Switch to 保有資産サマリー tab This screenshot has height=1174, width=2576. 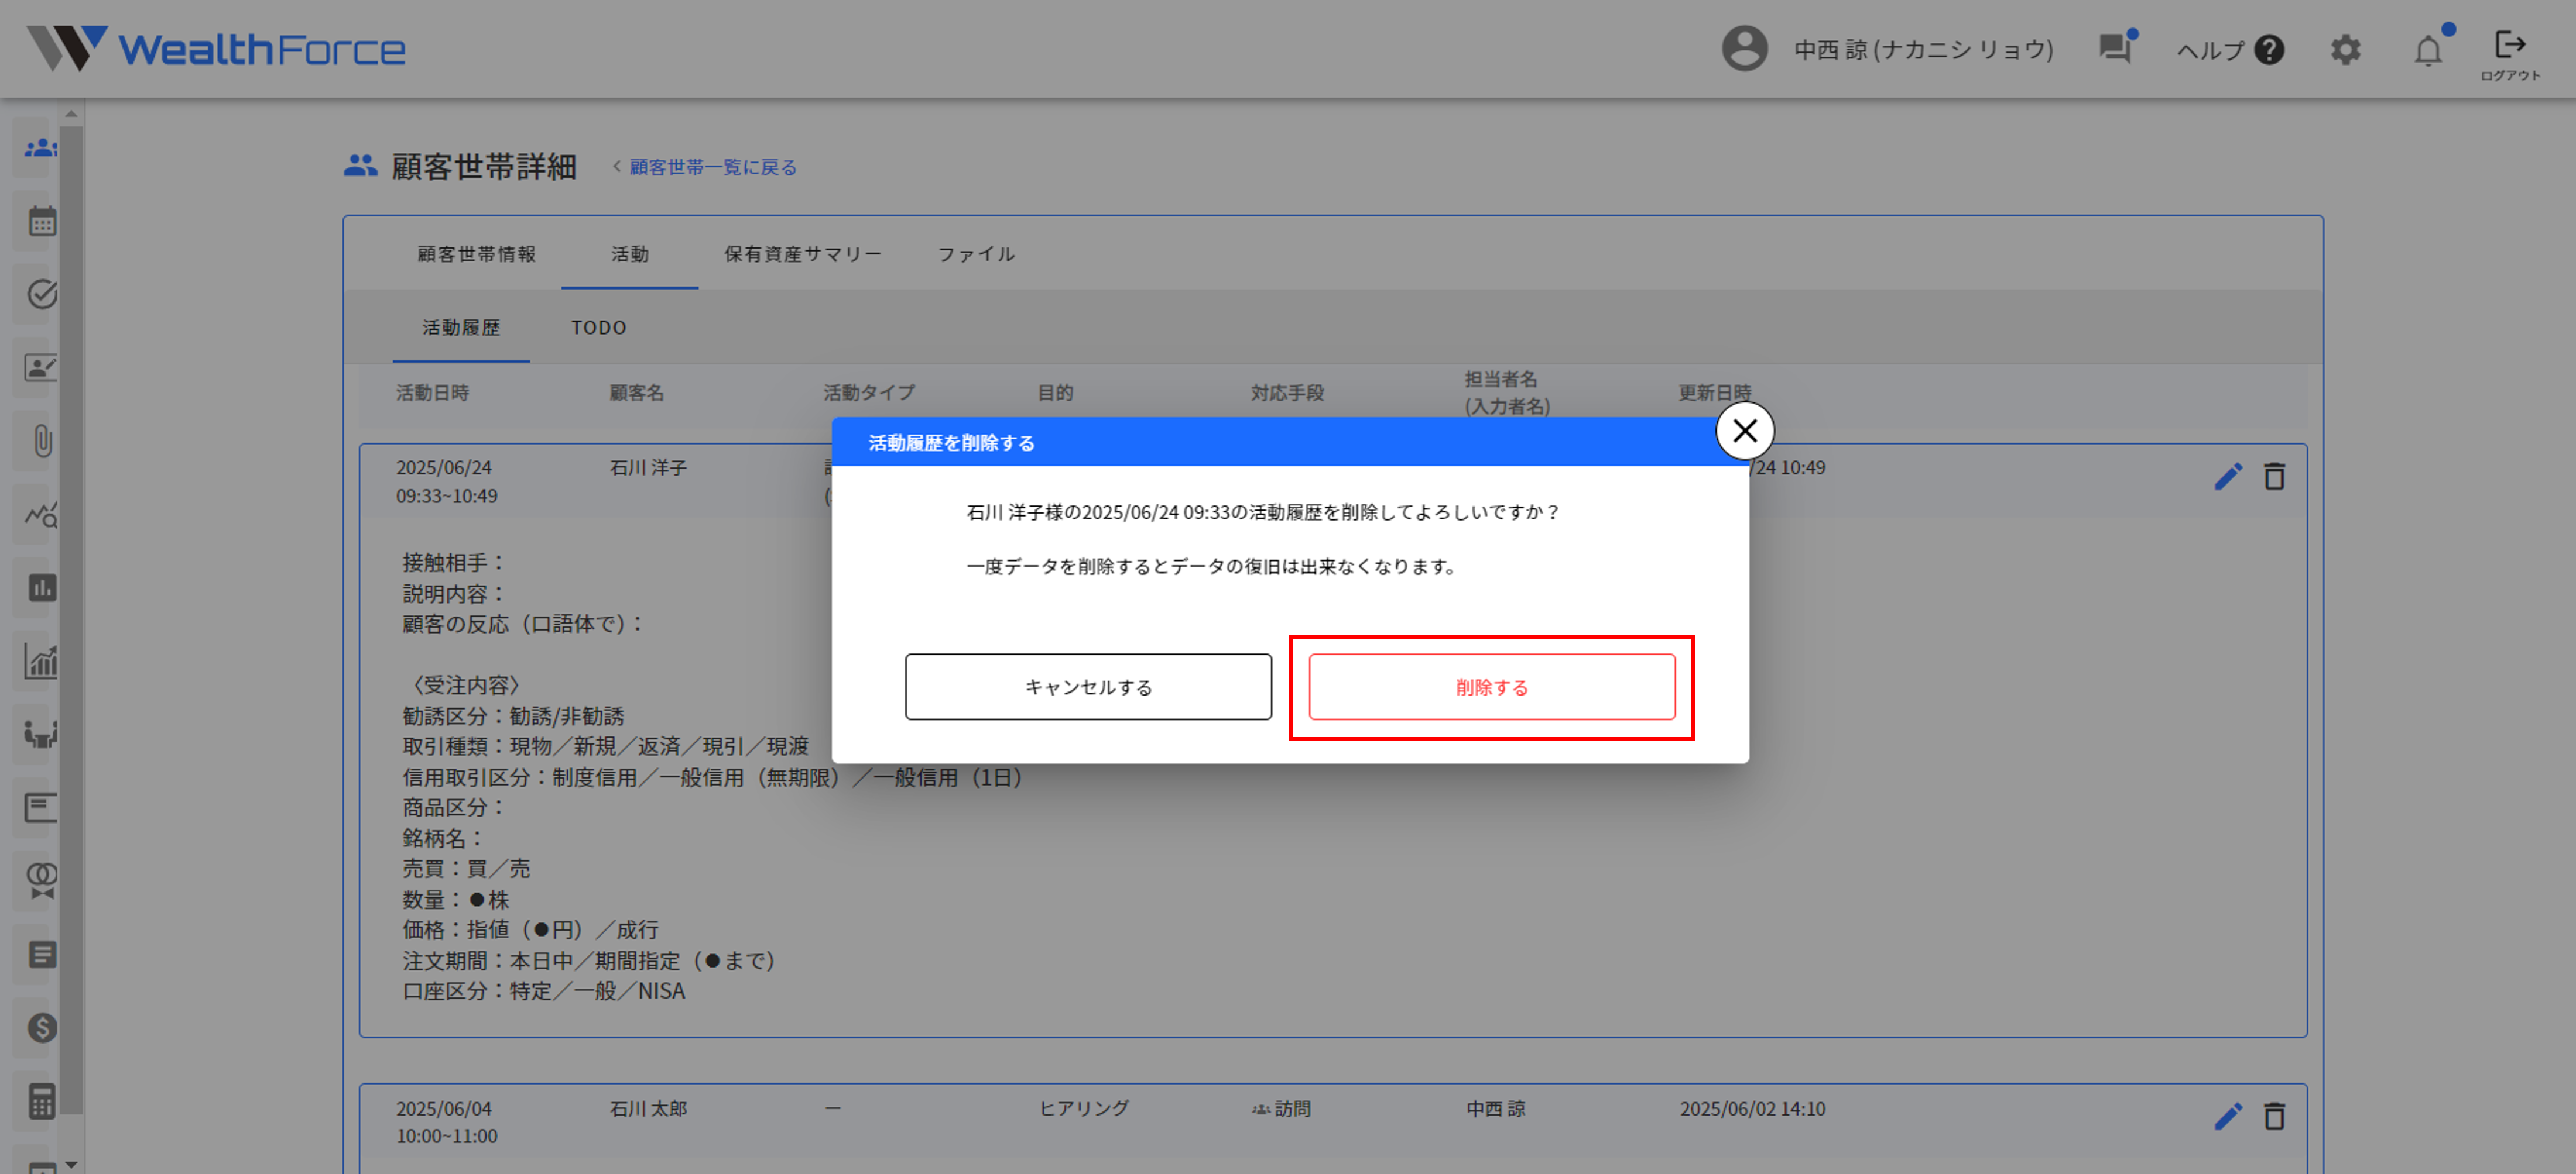(803, 254)
